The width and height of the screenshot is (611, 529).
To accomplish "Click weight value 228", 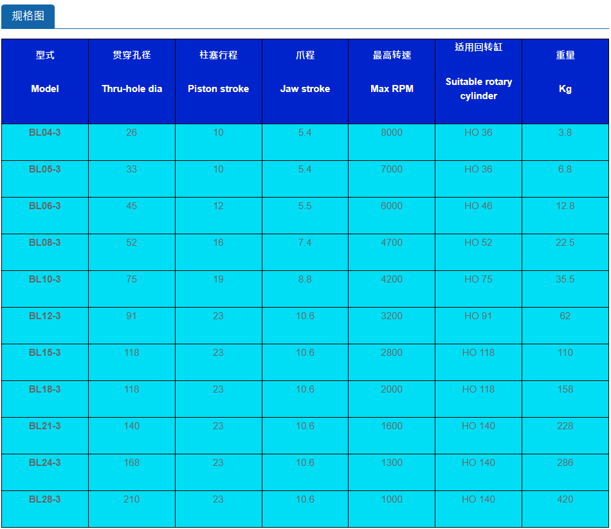I will coord(565,425).
